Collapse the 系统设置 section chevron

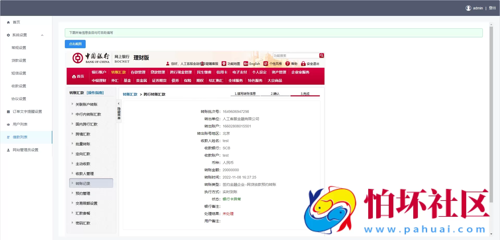pyautogui.click(x=42, y=35)
